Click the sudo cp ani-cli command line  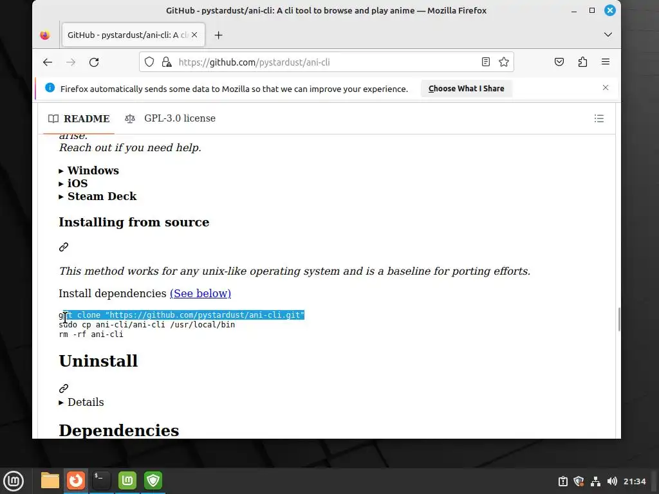pyautogui.click(x=147, y=325)
